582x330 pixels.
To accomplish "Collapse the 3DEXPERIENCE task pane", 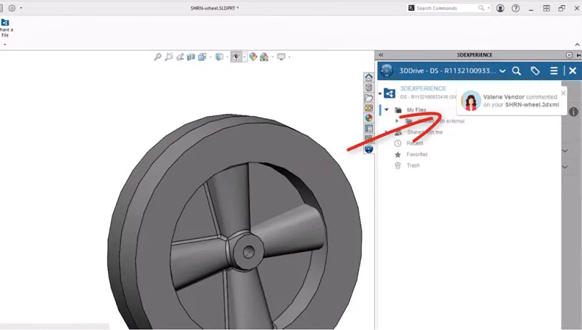I will (x=381, y=55).
